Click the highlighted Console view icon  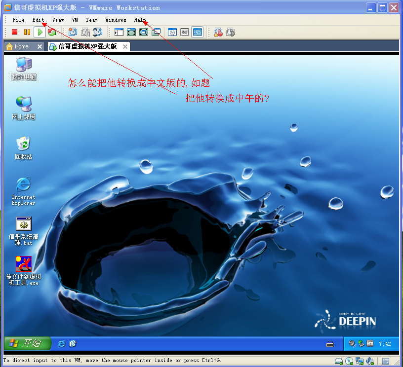tap(197, 32)
